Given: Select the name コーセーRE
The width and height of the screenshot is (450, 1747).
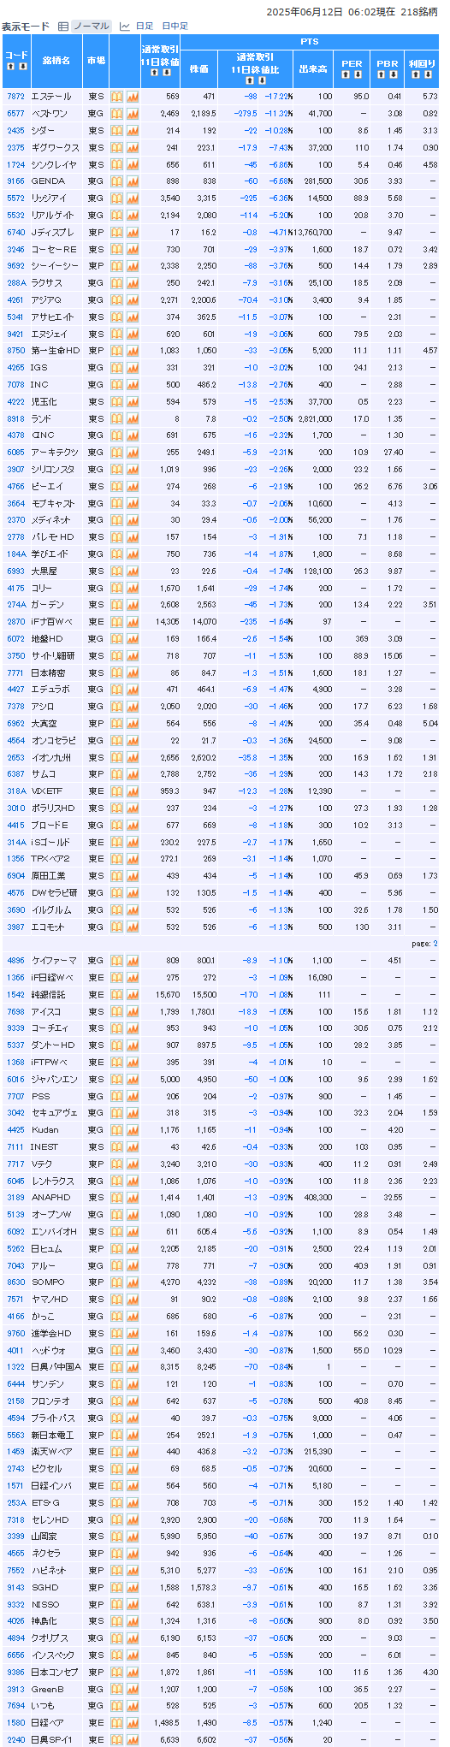Looking at the screenshot, I should [x=54, y=250].
